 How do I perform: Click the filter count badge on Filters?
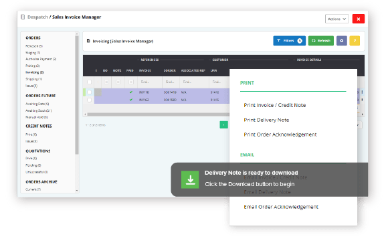300,41
